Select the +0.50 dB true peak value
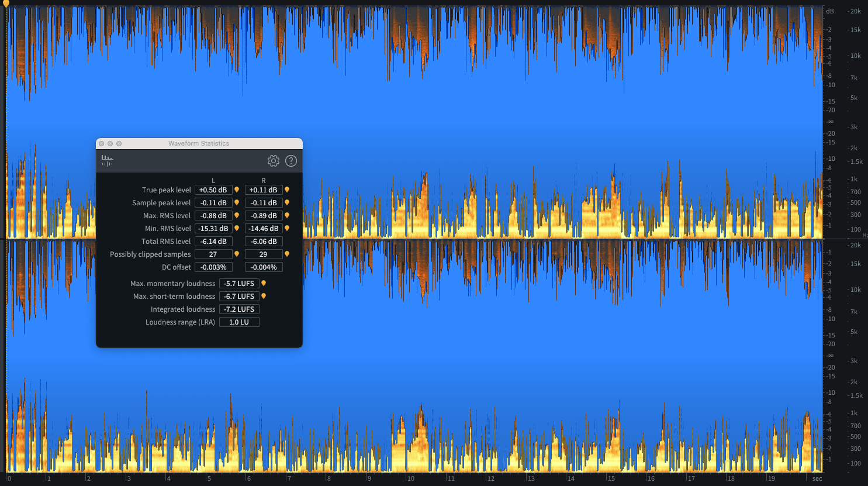 [213, 190]
